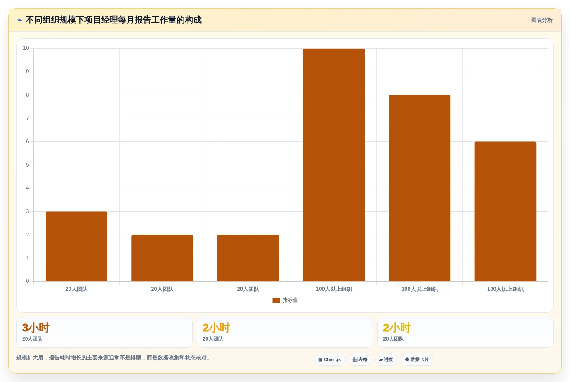Select the 数据卡片 tag chip
This screenshot has width=570, height=382.
click(x=417, y=360)
